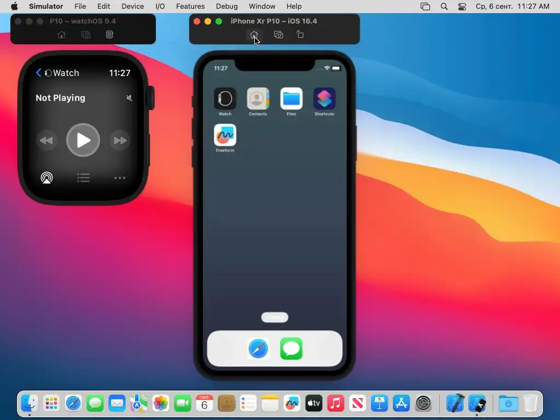560x420 pixels.
Task: Open Messages from the macOS Dock
Action: click(x=95, y=404)
